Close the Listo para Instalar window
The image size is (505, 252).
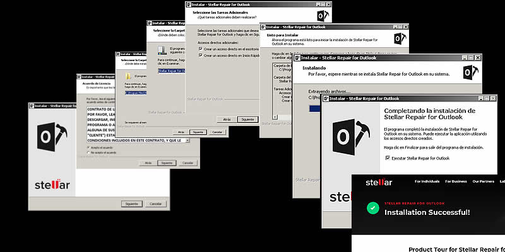(x=405, y=26)
